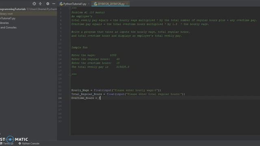Place cursor at Overtime_Hours line
The image size is (260, 146).
[86, 98]
